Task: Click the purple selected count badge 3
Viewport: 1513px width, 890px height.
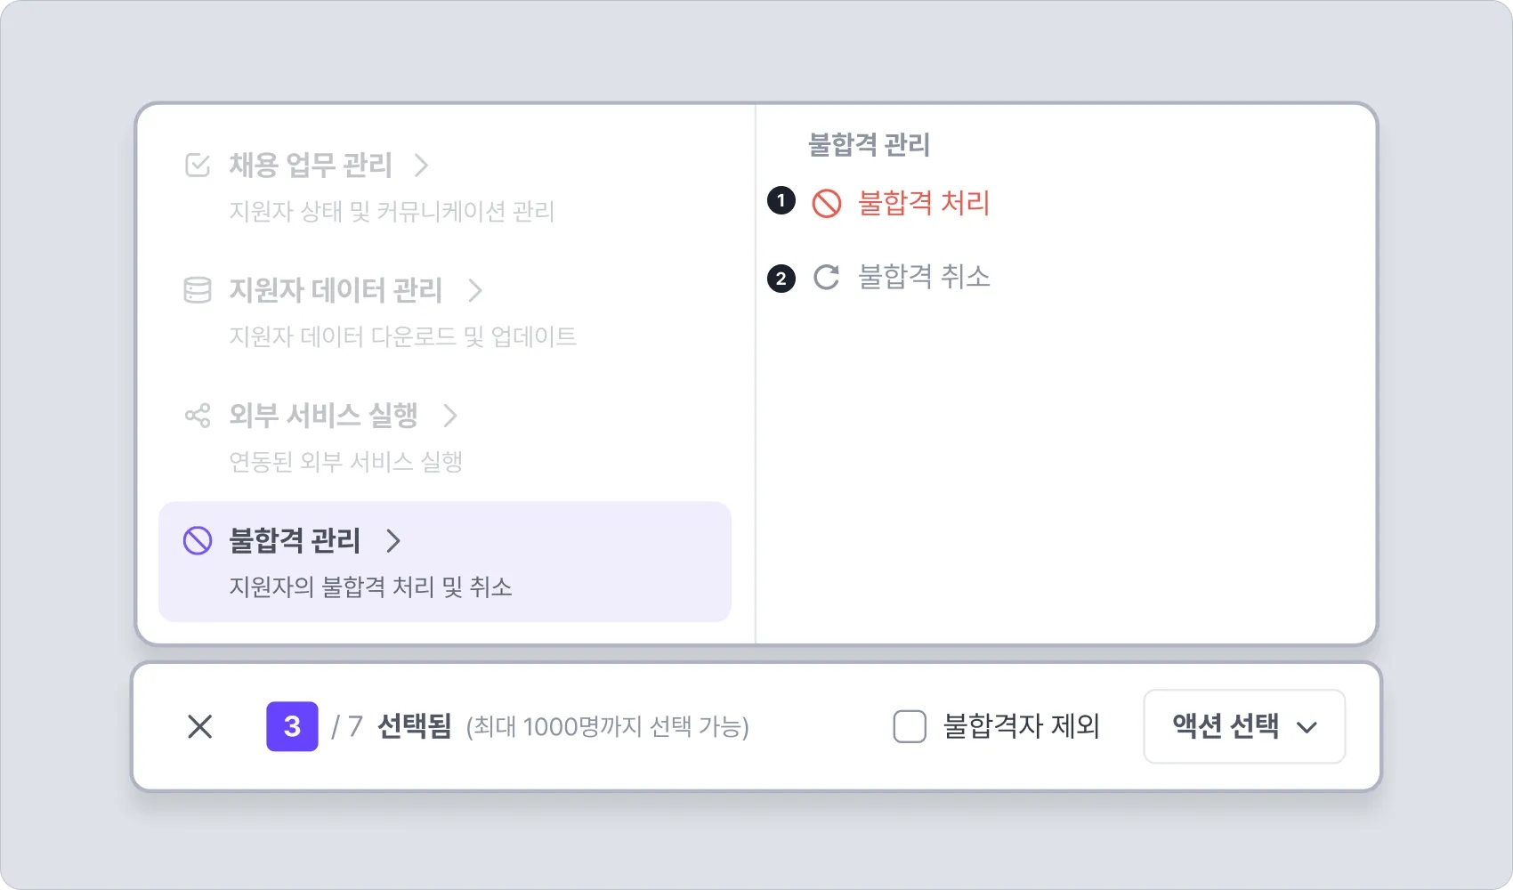Action: click(292, 727)
